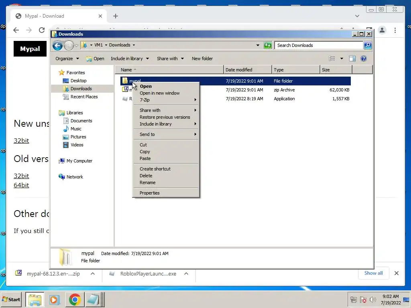Viewport: 411px width, 308px height.
Task: Click the network tray icon
Action: (x=353, y=299)
